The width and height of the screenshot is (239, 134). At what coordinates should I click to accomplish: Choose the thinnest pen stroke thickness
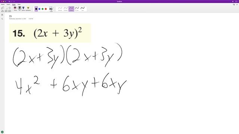click(x=60, y=9)
